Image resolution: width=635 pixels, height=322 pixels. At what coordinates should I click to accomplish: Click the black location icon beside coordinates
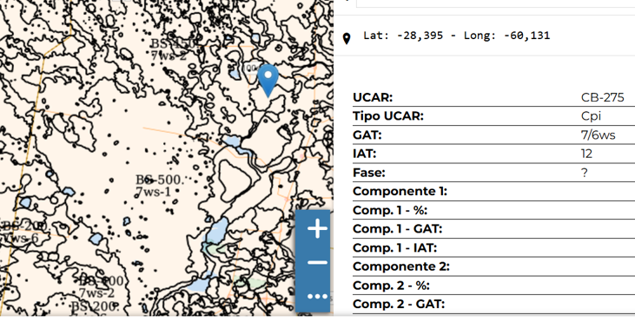pos(347,39)
